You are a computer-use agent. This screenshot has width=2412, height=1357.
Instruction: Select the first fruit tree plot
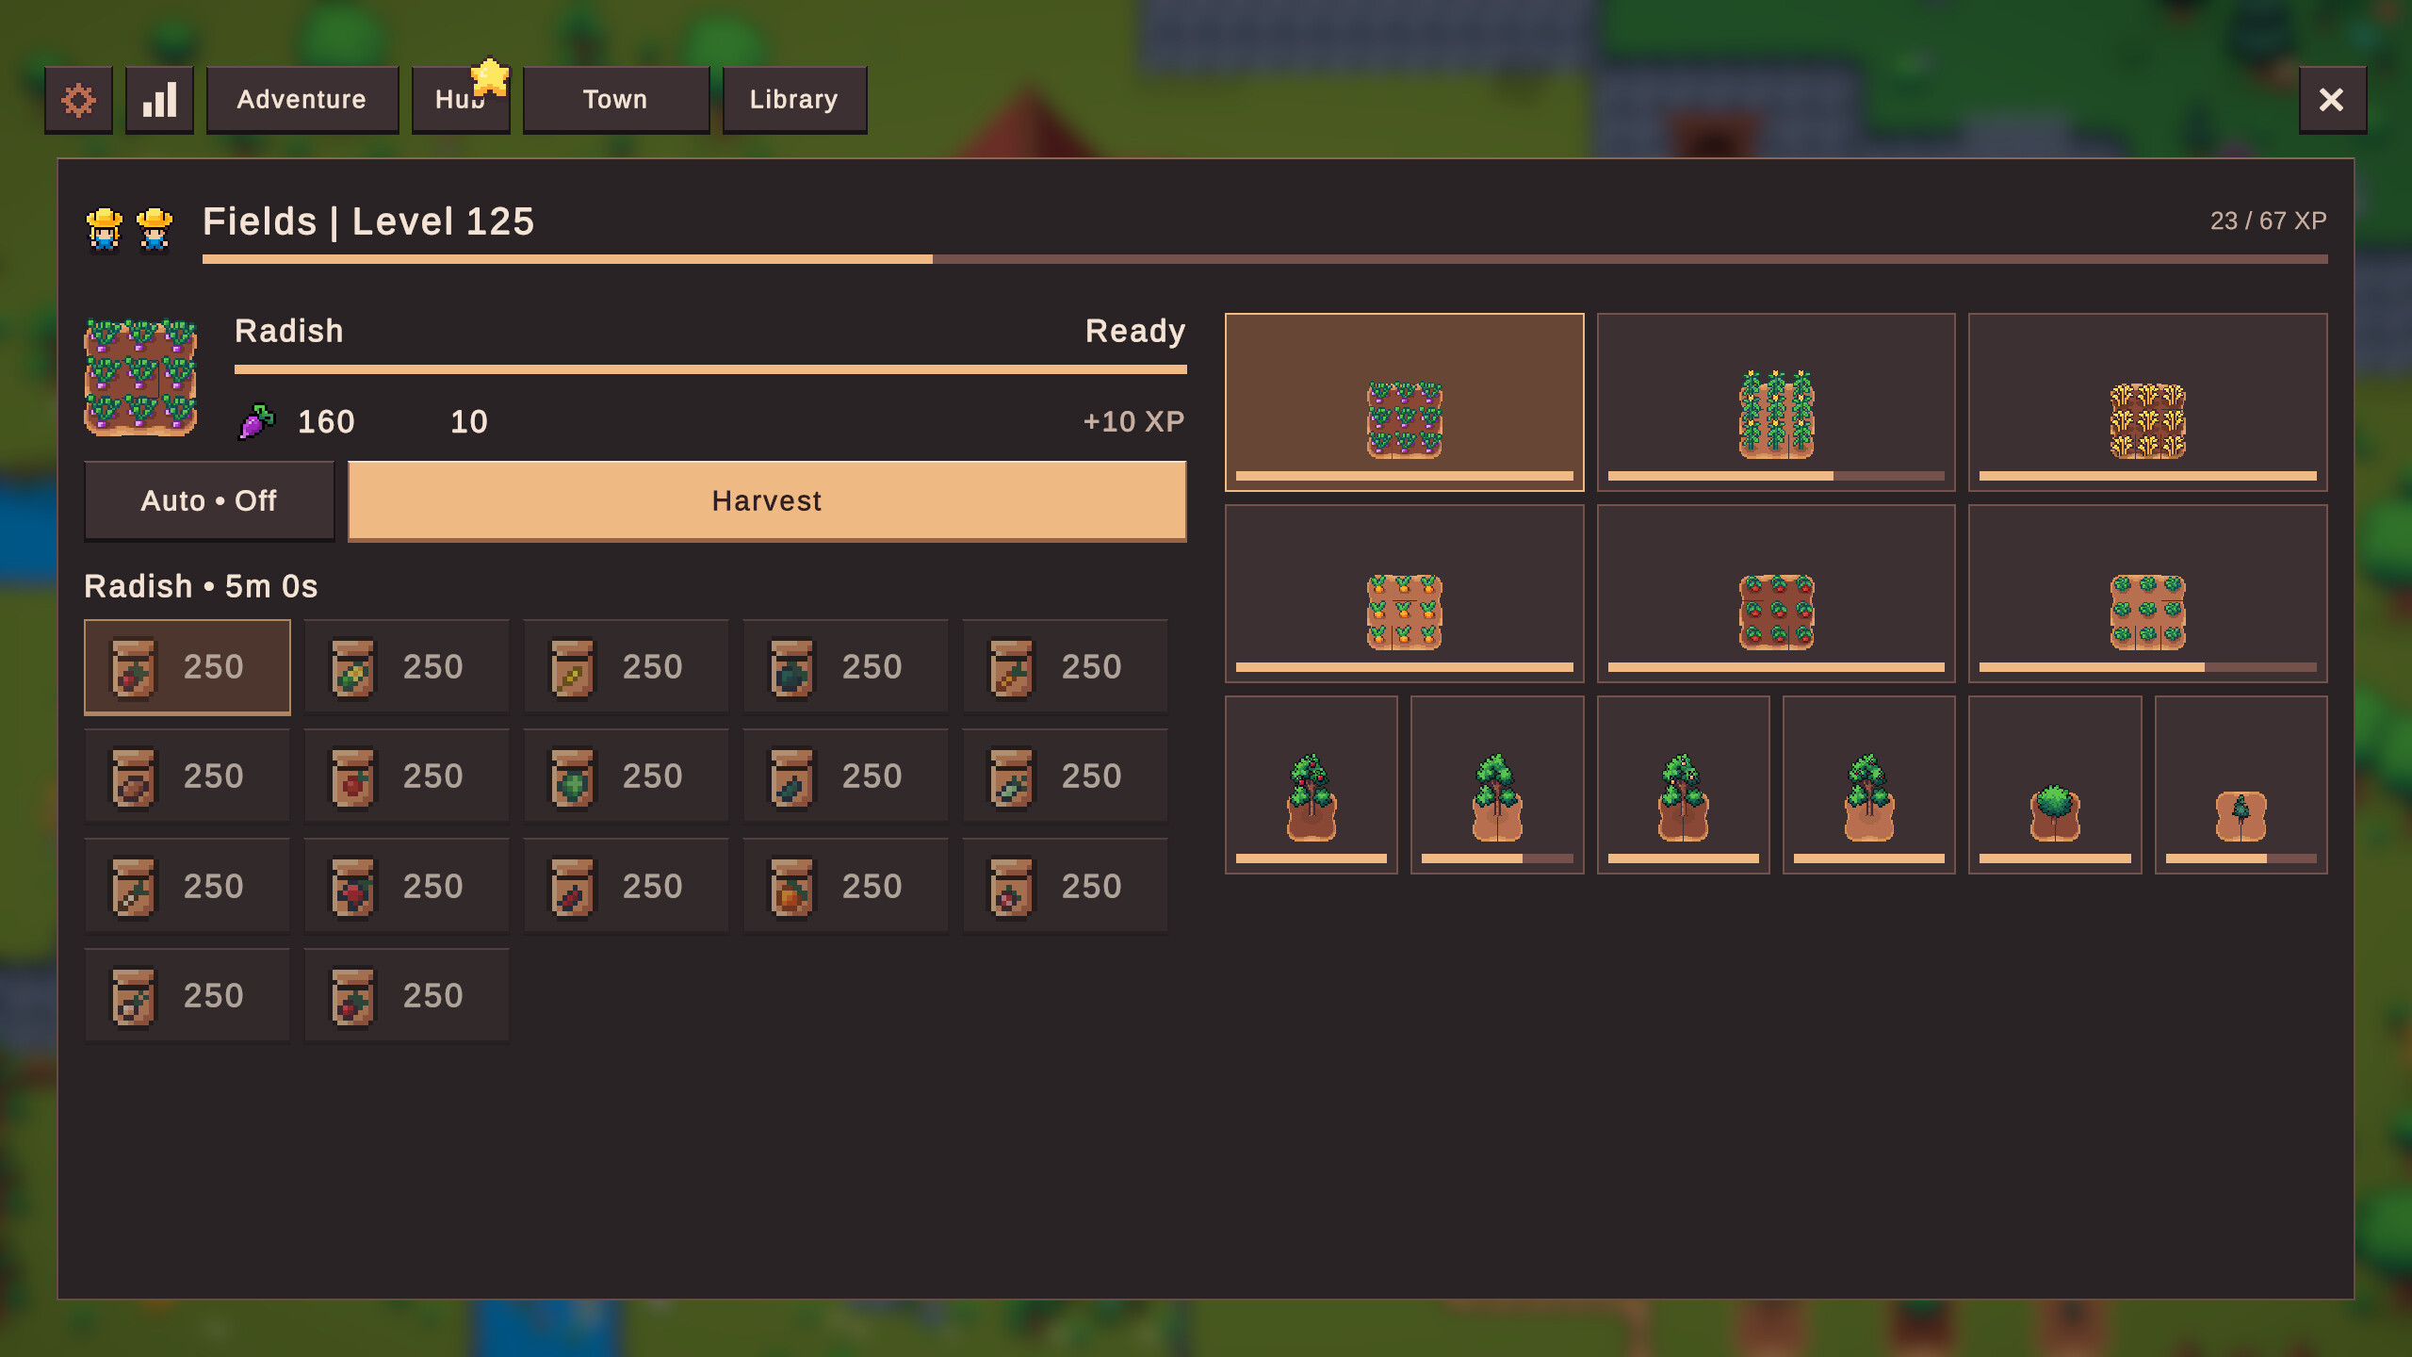click(x=1311, y=785)
